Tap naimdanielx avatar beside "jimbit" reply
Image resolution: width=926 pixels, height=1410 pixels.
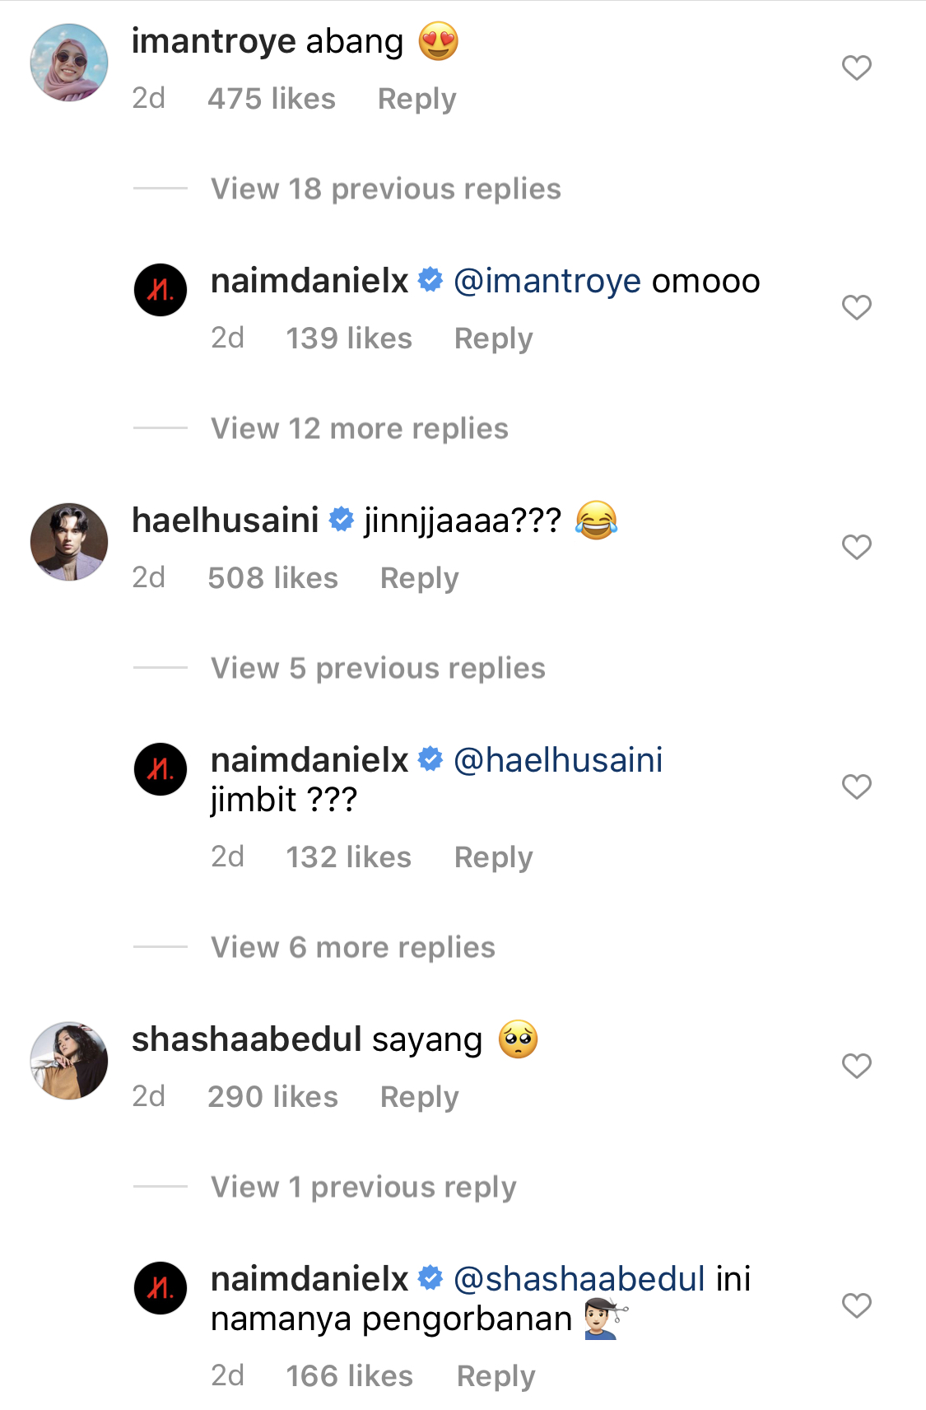(x=161, y=769)
